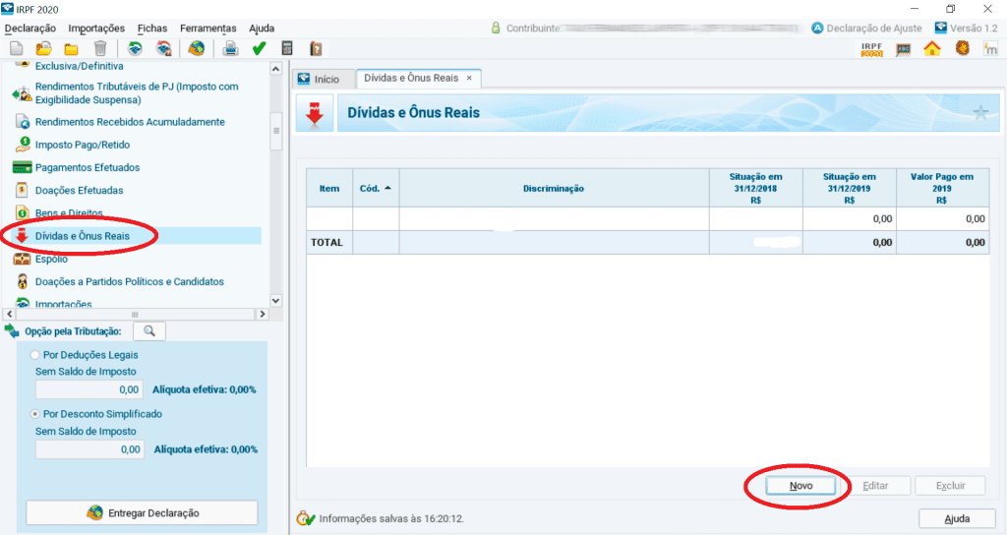
Task: Check pending issues with green checkmark icon
Action: click(259, 49)
